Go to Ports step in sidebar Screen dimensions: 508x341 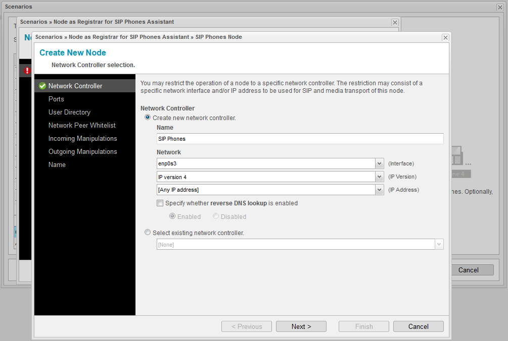click(56, 99)
